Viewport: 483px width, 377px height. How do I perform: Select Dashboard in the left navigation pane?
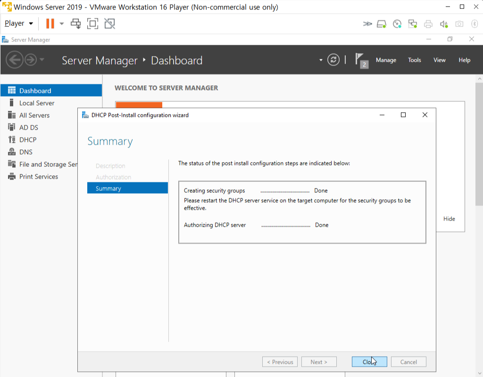coord(51,90)
